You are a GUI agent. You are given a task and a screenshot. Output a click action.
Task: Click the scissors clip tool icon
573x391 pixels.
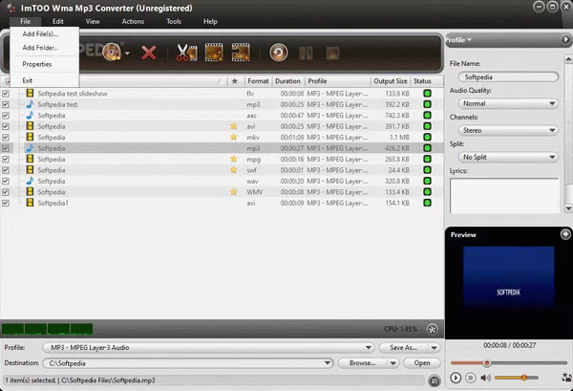(x=185, y=53)
